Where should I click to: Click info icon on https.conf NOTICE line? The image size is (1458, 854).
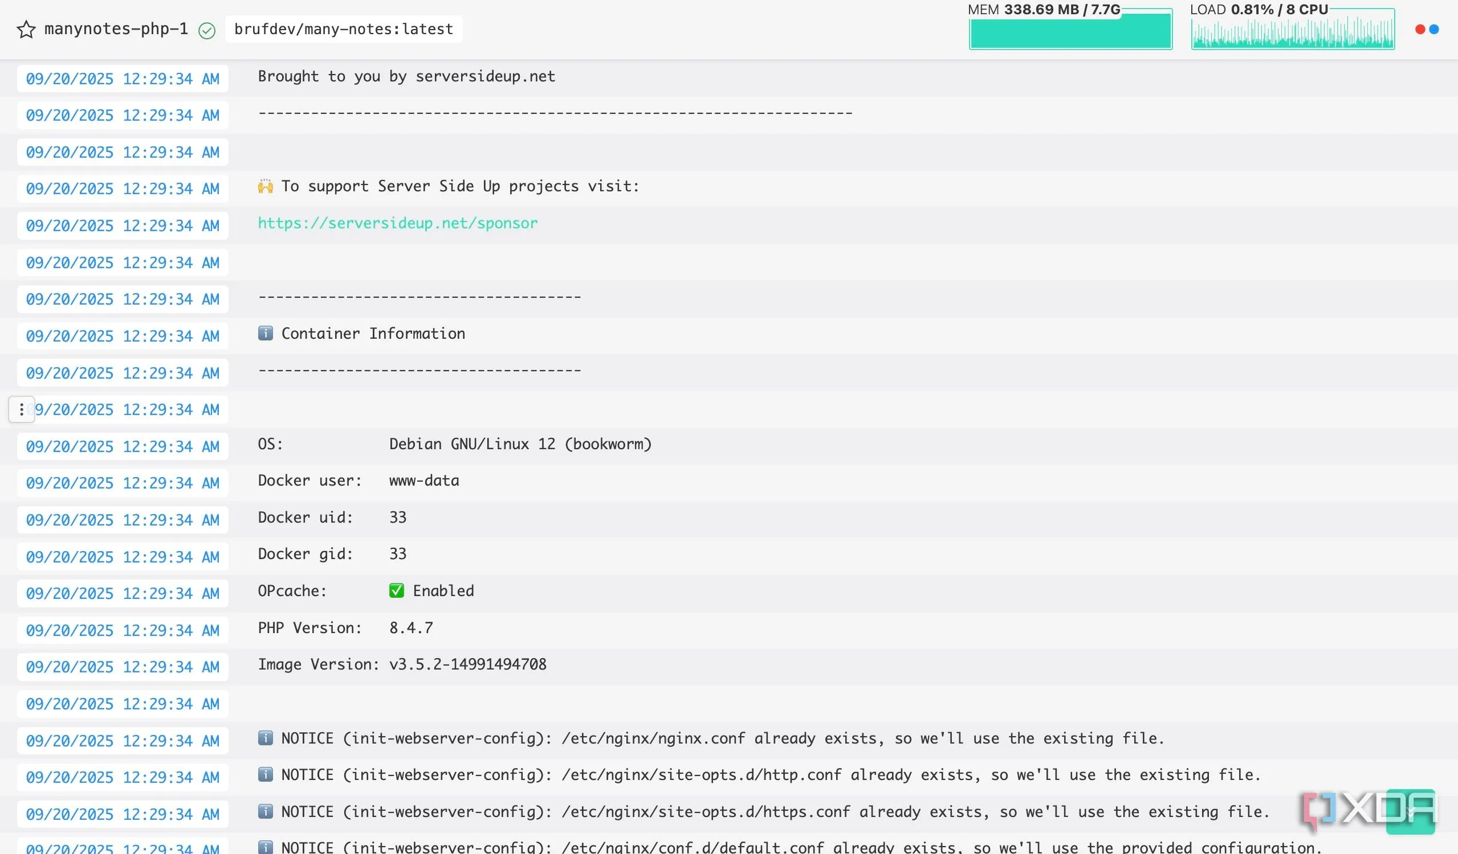click(x=266, y=811)
